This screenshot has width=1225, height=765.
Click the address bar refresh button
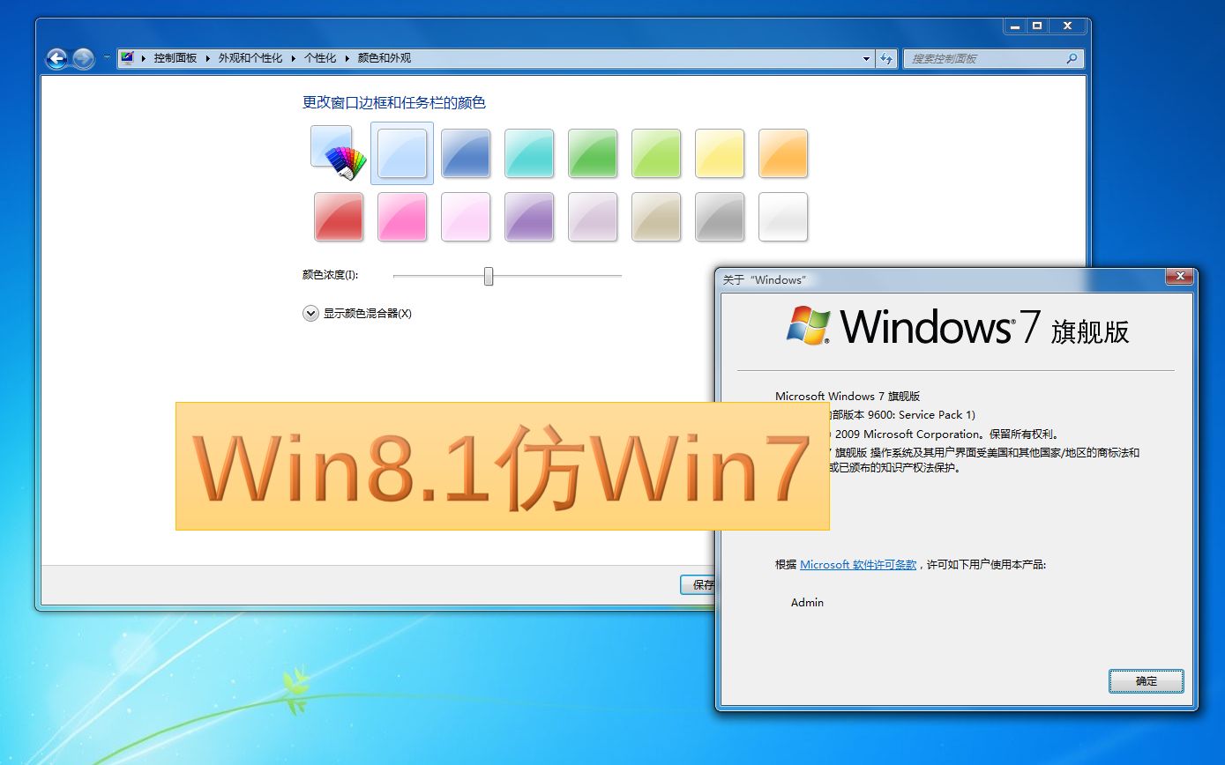[887, 59]
